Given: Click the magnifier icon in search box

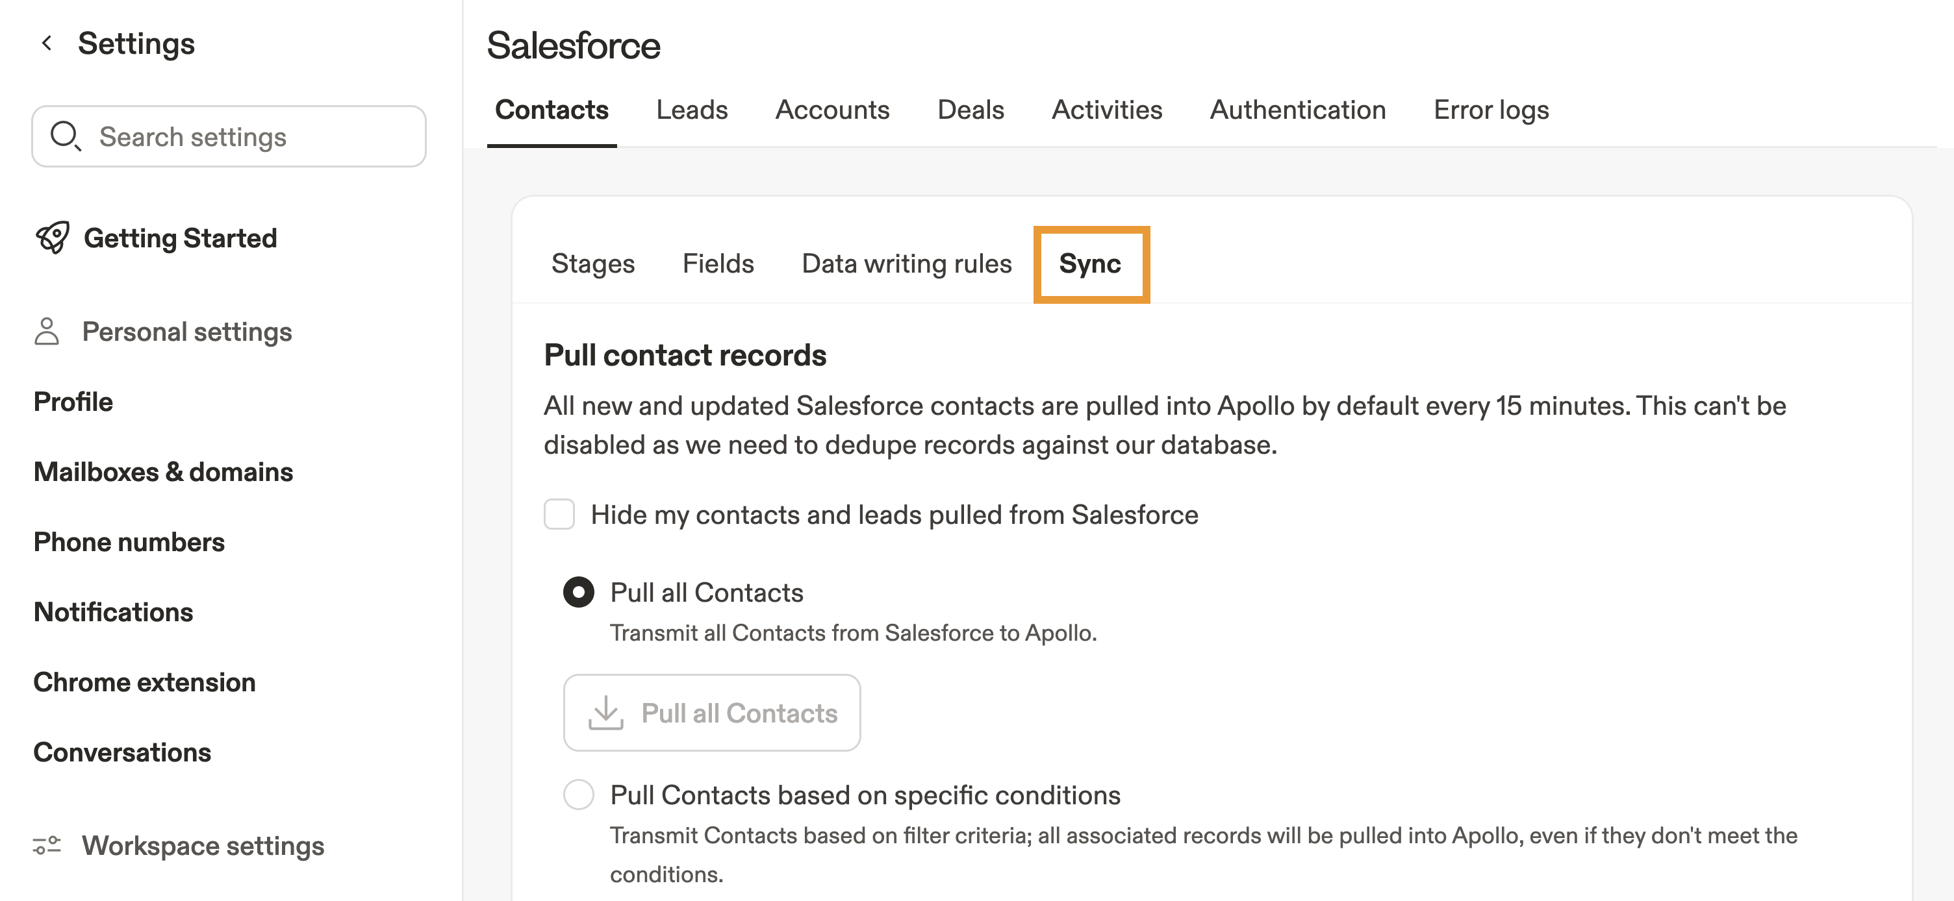Looking at the screenshot, I should pyautogui.click(x=65, y=136).
